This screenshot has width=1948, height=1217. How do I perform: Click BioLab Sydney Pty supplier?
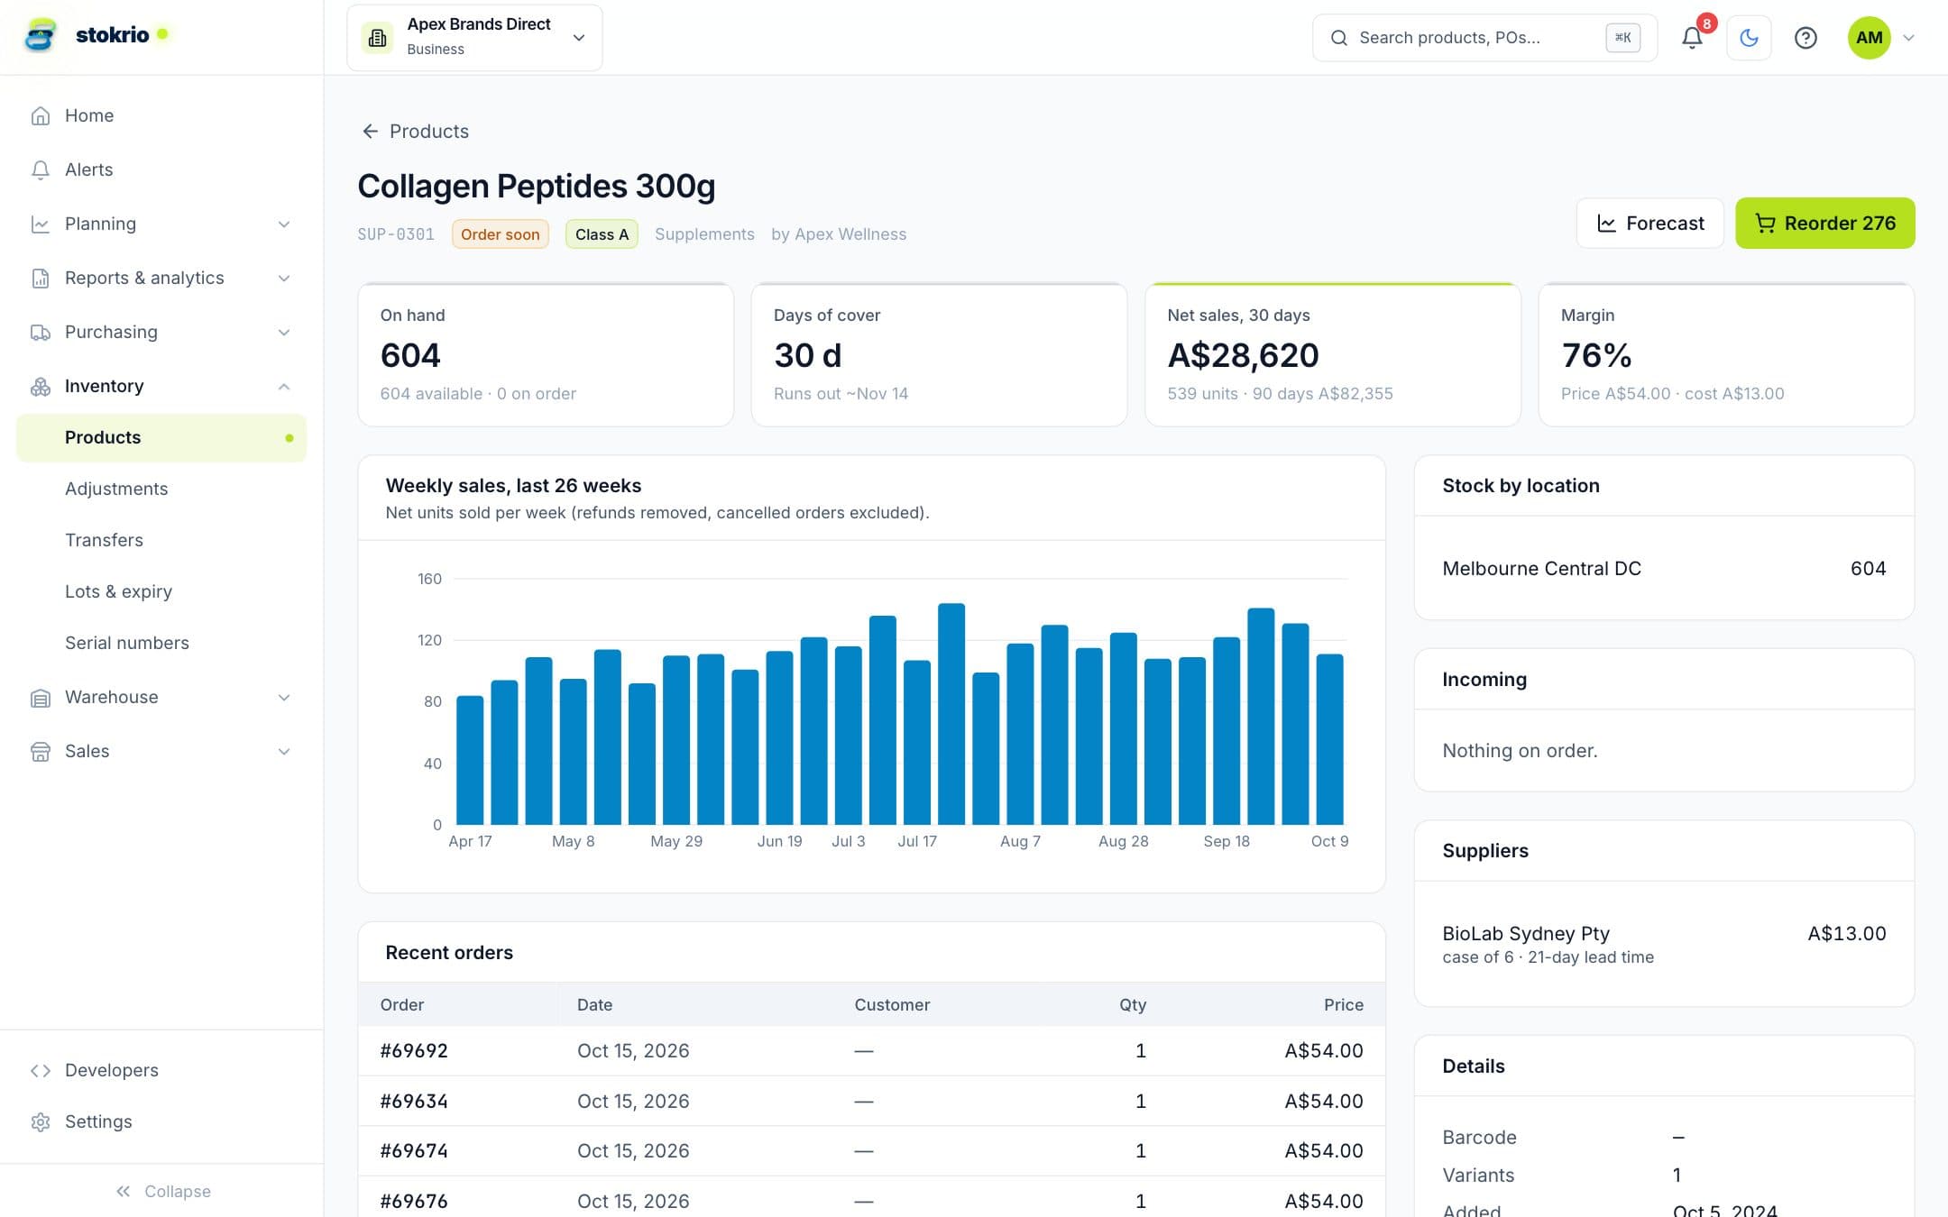point(1526,933)
